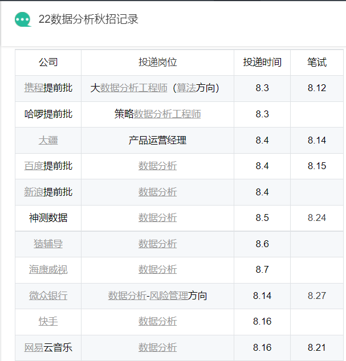This screenshot has width=346, height=361.
Task: Open 数据分析 link in 网易云音乐 row
Action: pyautogui.click(x=158, y=347)
